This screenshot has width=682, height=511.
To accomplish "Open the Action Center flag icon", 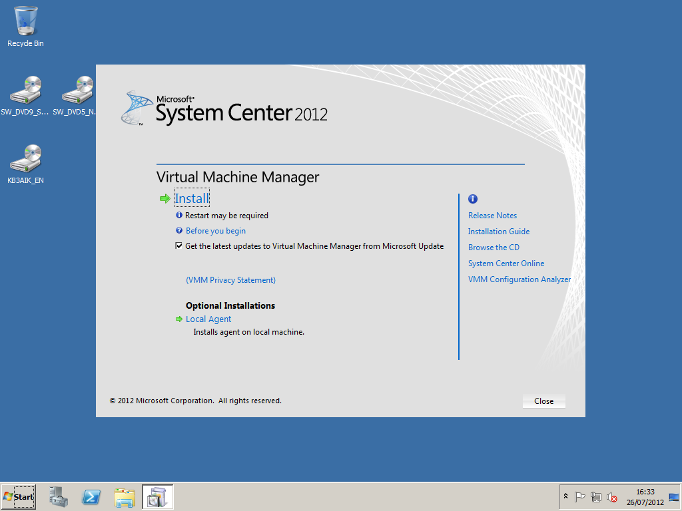I will tap(580, 496).
